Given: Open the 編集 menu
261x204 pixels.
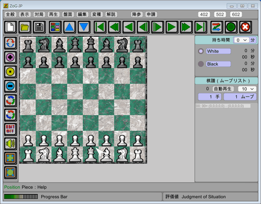Looking at the screenshot, I should coord(82,14).
